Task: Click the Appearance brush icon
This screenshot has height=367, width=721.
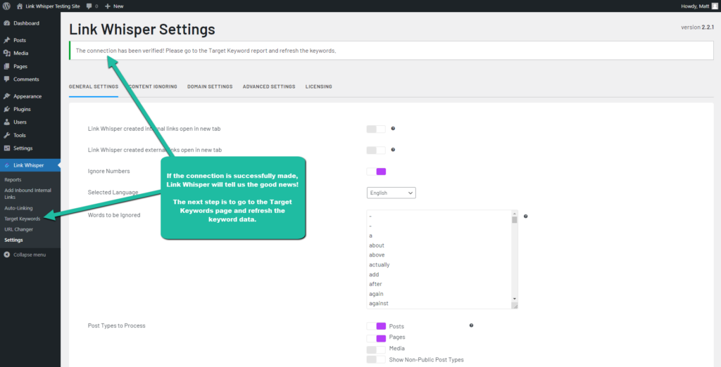Action: 7,96
